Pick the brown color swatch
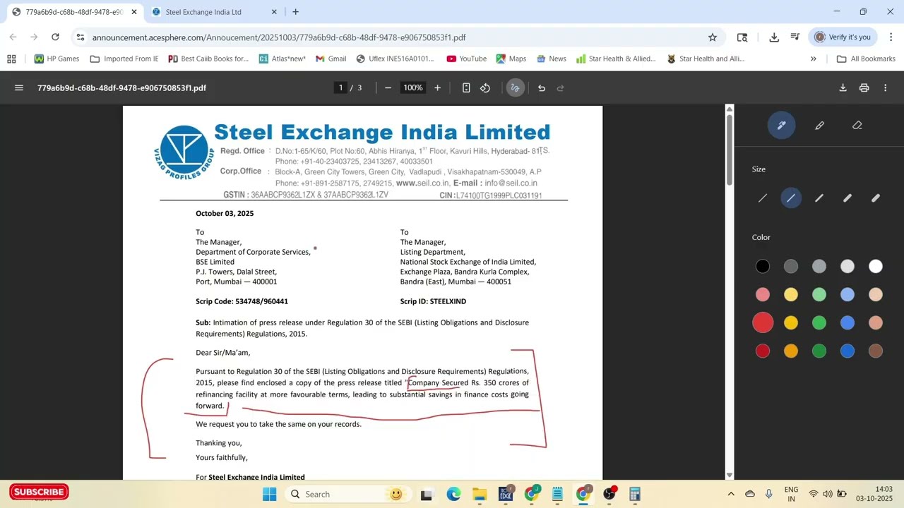Image resolution: width=904 pixels, height=508 pixels. tap(876, 351)
